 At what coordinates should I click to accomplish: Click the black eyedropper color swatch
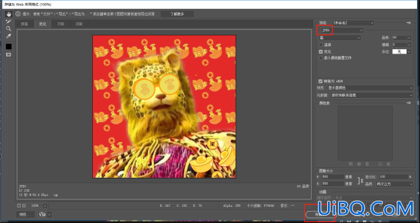(9, 46)
